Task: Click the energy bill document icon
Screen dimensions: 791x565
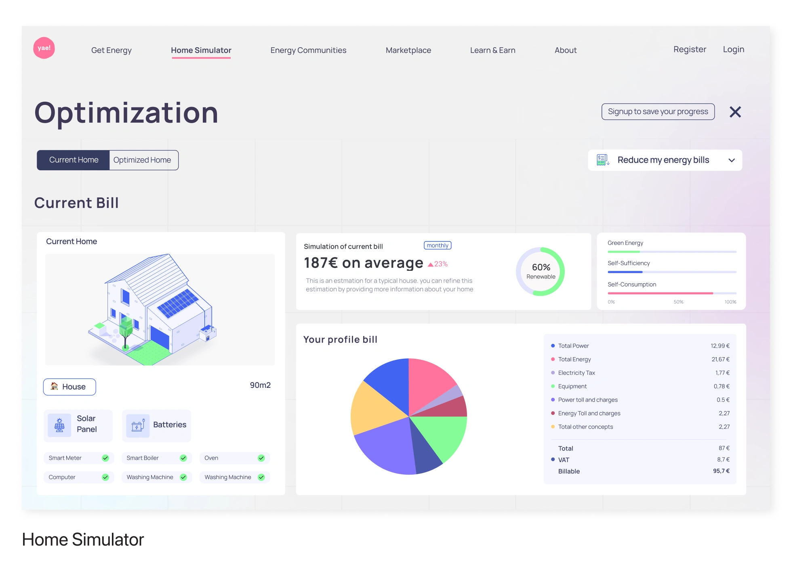Action: 603,160
